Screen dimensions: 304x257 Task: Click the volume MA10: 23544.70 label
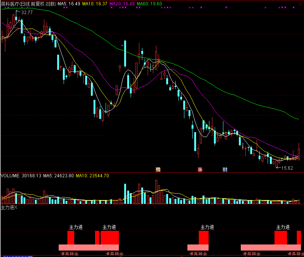[x=92, y=176]
